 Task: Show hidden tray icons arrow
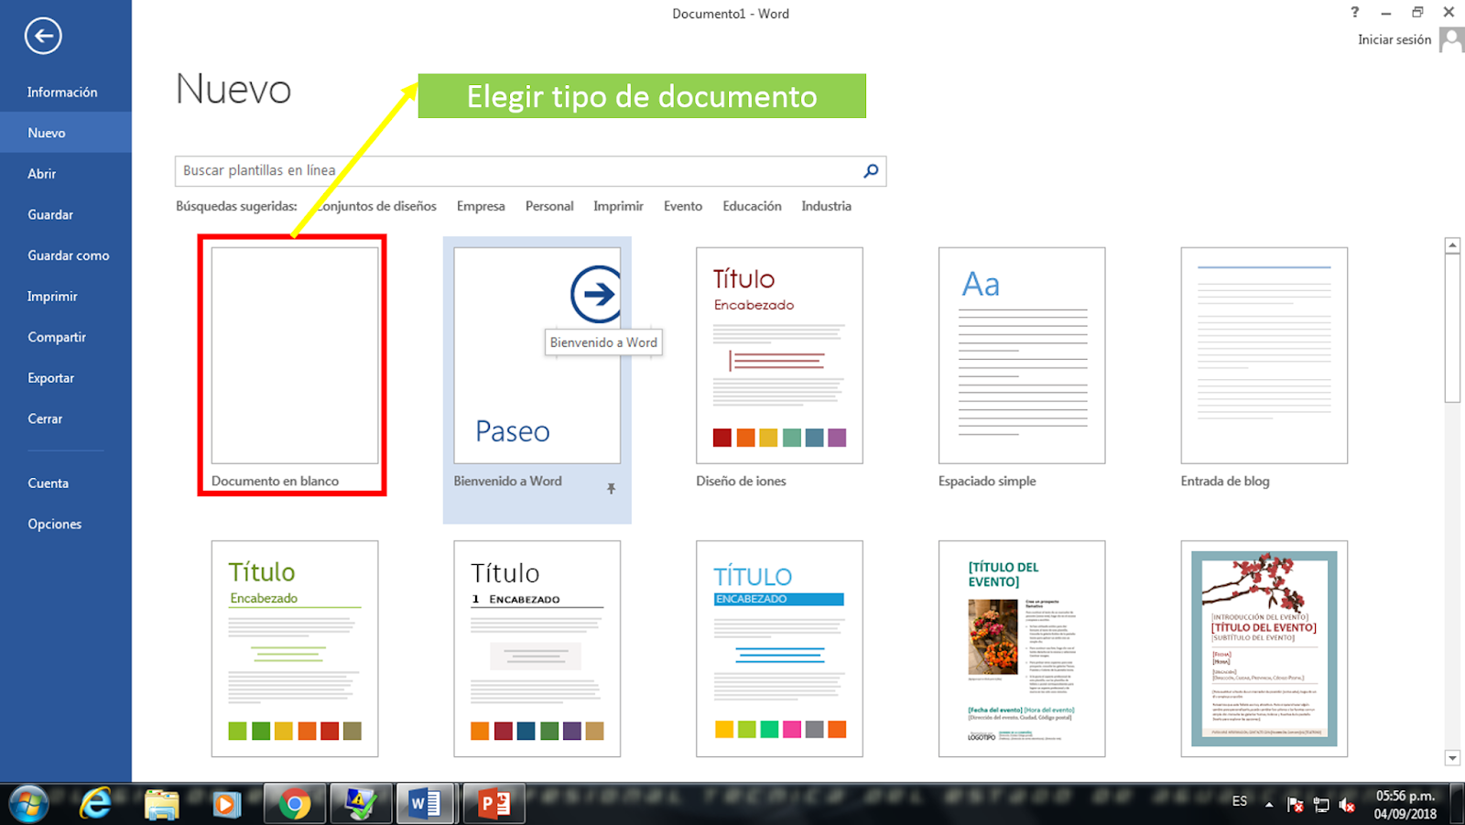[1269, 805]
